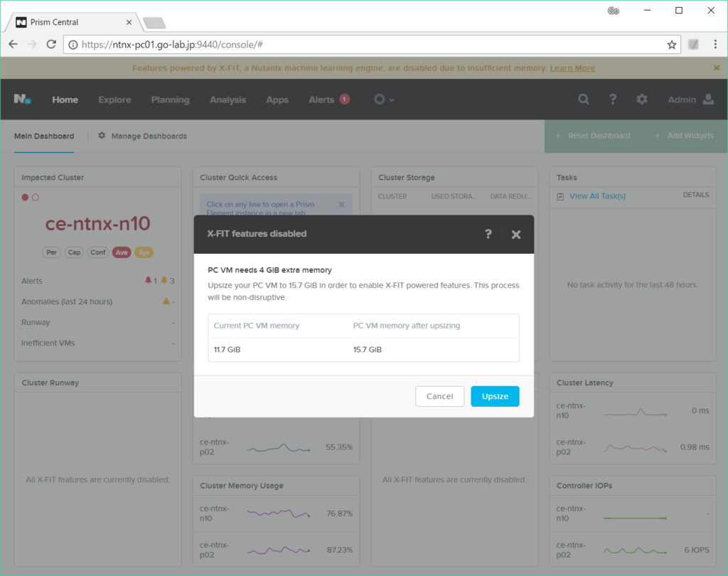Click the CLUSTER column header
728x576 pixels.
point(392,196)
